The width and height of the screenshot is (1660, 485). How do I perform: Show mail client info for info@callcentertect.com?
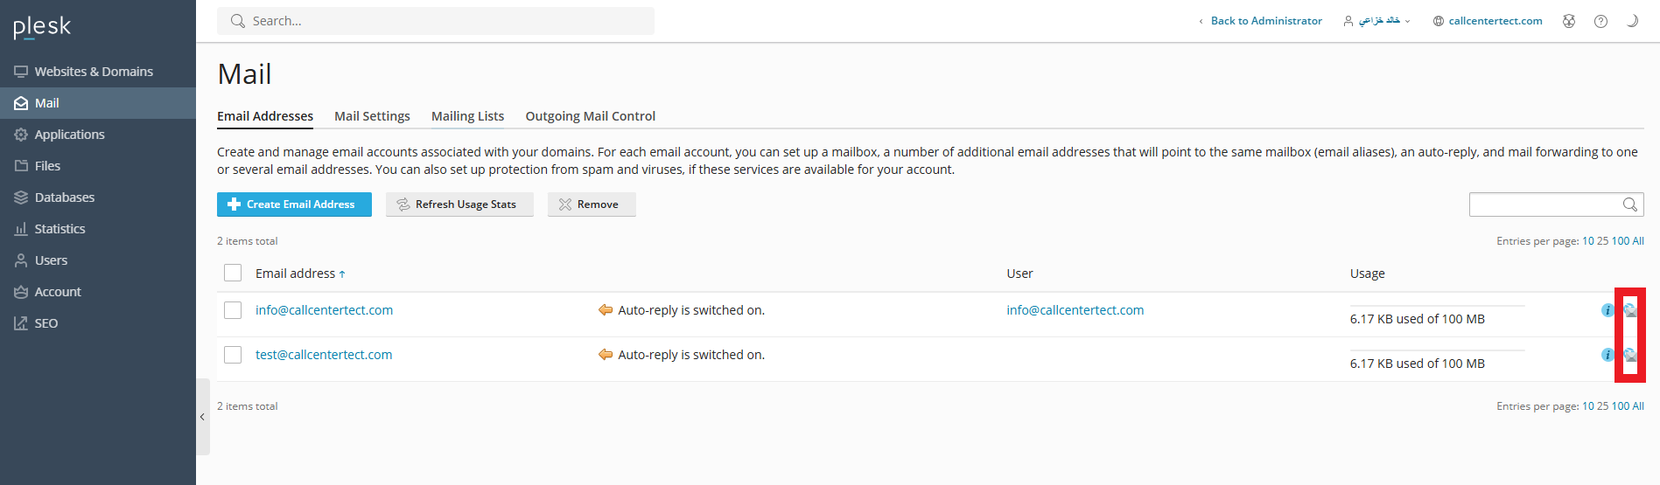(1607, 310)
